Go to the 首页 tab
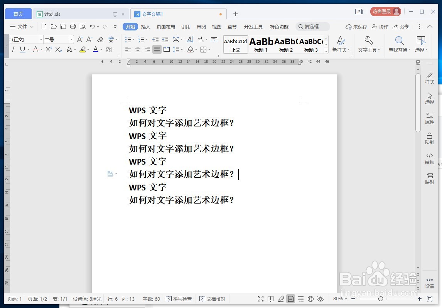Image resolution: width=442 pixels, height=308 pixels. [x=19, y=14]
